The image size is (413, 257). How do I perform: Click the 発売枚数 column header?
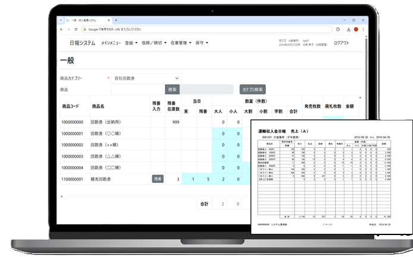(312, 106)
